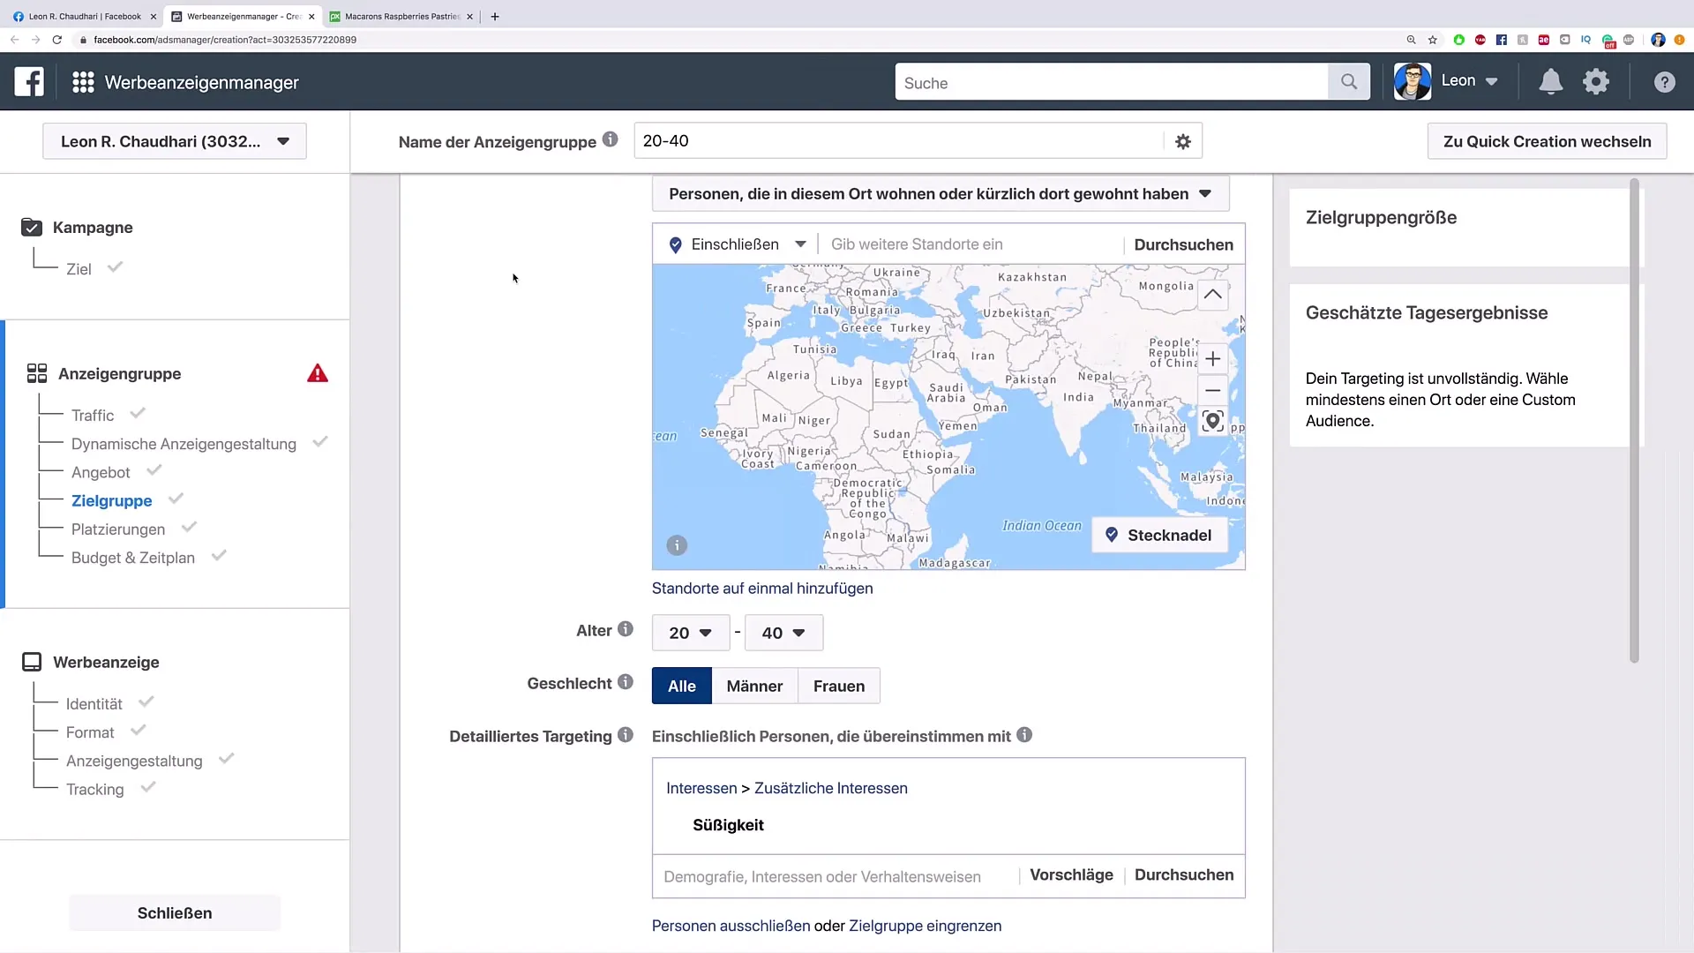Click Vorschläge button for targeting suggestions

(1070, 875)
